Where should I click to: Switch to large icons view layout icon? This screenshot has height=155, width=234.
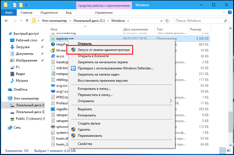pos(229,150)
